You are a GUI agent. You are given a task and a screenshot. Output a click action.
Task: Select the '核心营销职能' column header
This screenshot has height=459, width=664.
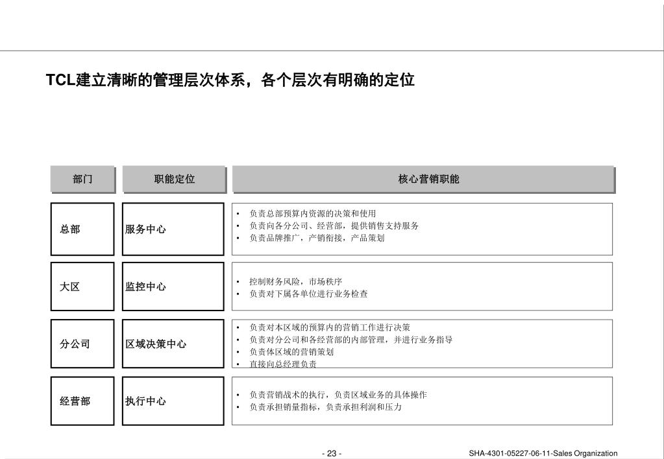(423, 179)
